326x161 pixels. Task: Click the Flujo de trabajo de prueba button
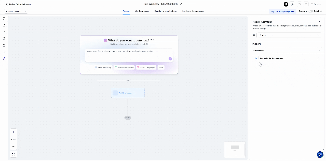pos(282,11)
